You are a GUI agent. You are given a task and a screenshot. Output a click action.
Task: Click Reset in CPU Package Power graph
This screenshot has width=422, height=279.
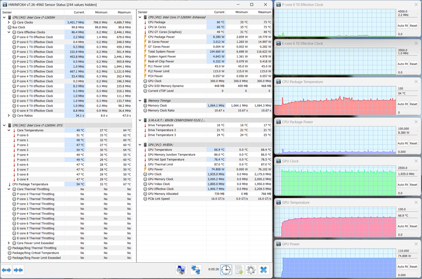point(414,144)
